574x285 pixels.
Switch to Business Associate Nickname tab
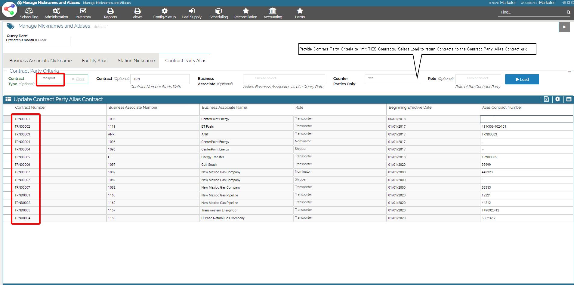pyautogui.click(x=40, y=61)
